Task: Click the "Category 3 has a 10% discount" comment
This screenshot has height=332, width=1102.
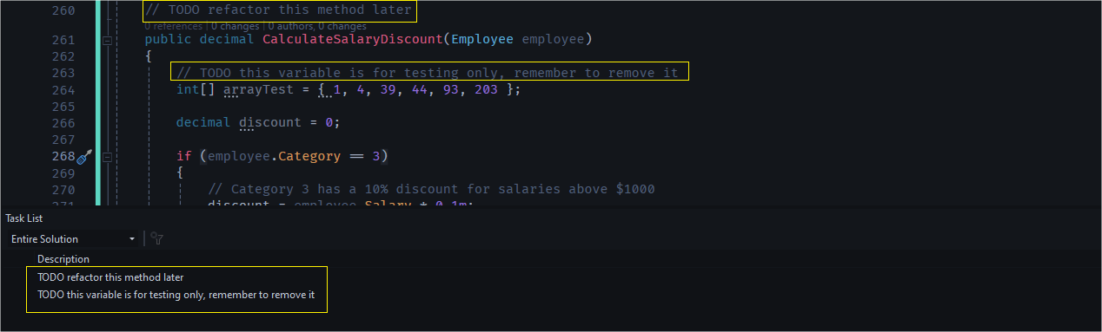Action: coord(431,189)
